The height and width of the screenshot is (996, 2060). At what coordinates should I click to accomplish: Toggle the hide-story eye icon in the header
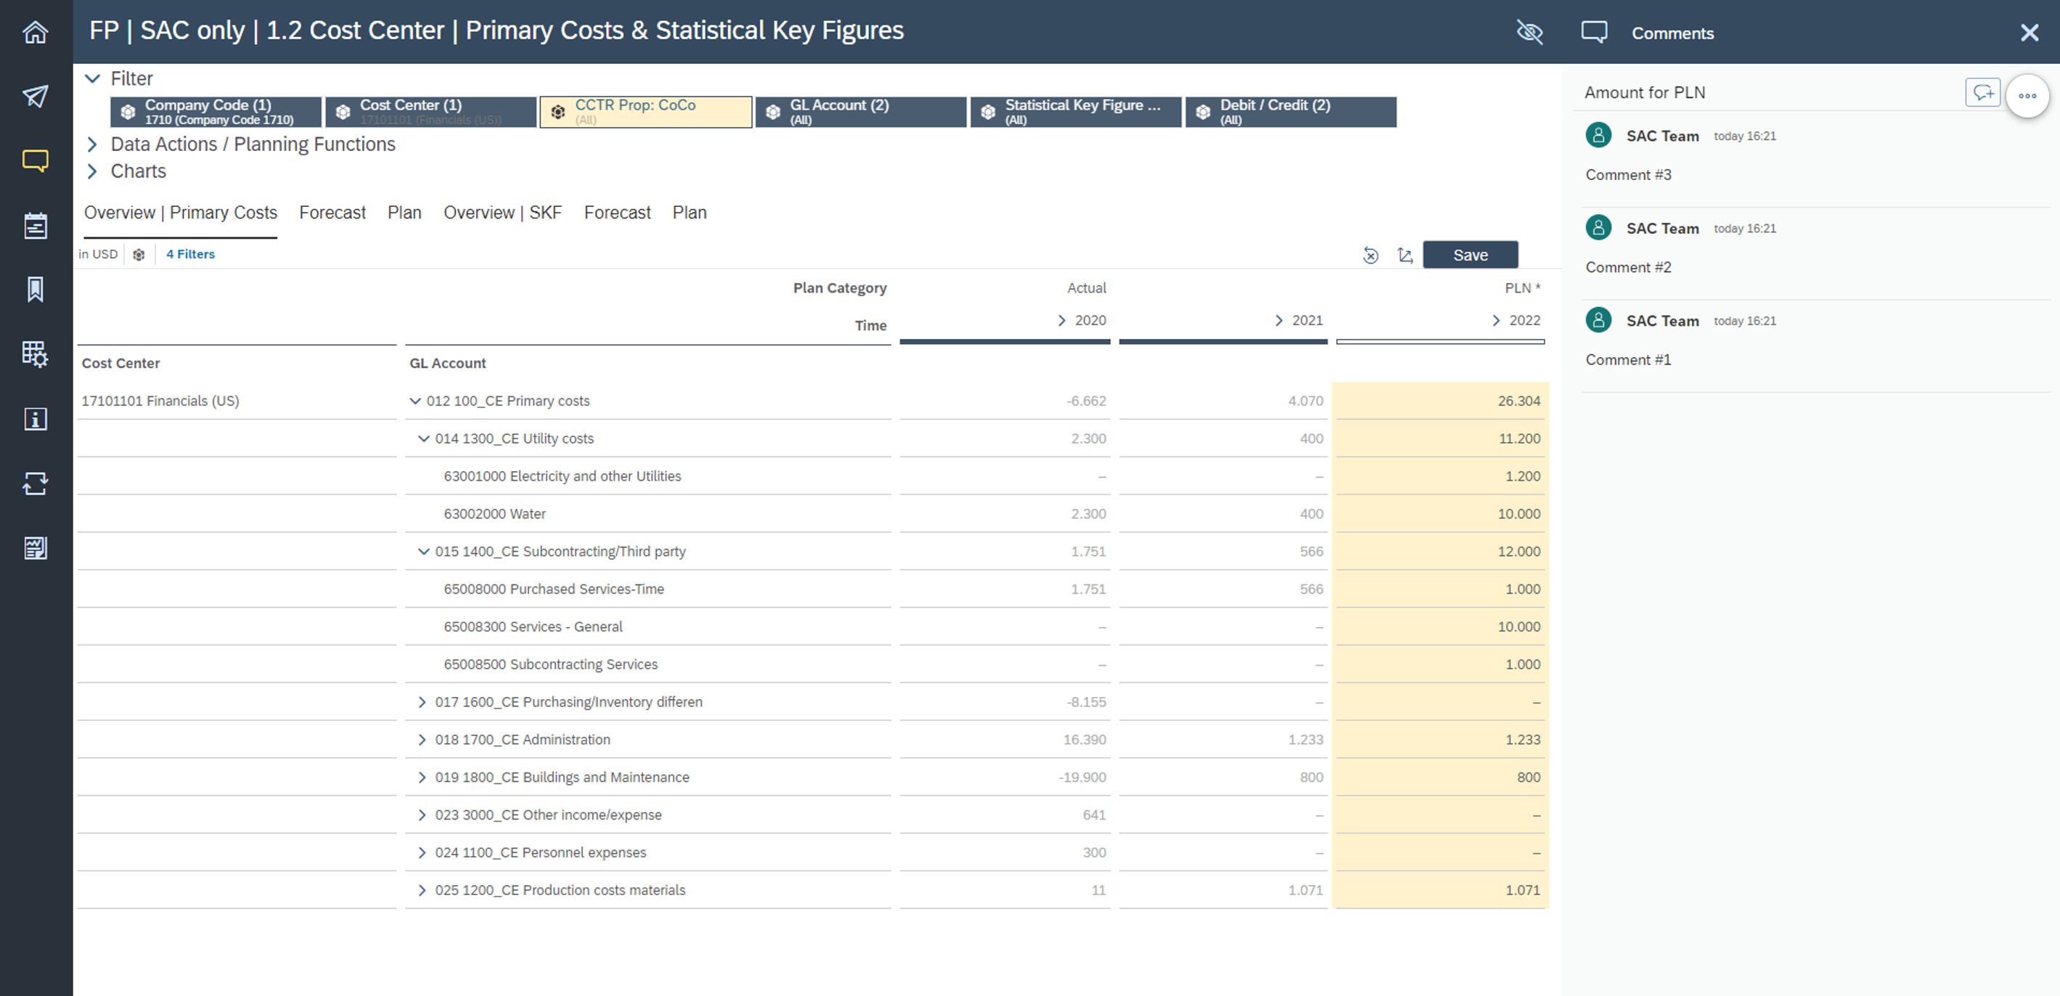(x=1528, y=33)
